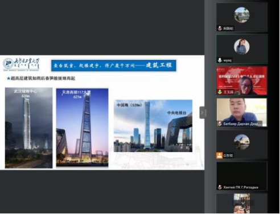The width and height of the screenshot is (280, 214).
Task: Click the 中国尊 and 中央电视台 skyline photo
Action: (153, 126)
